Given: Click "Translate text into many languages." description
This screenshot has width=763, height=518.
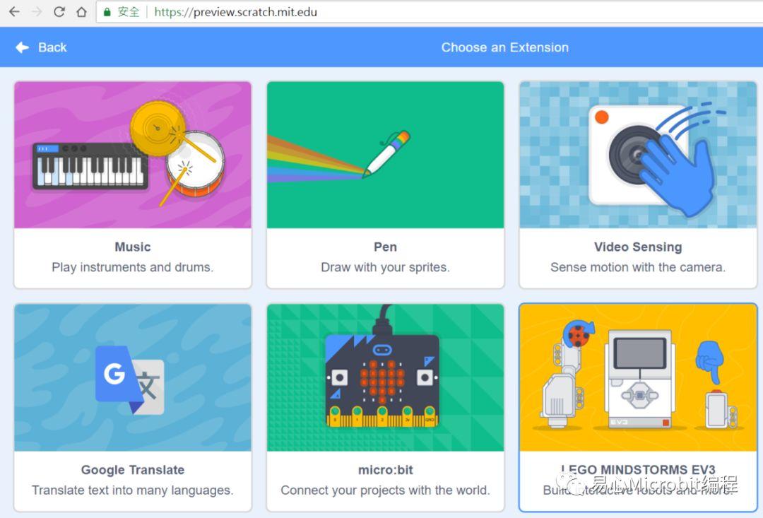Looking at the screenshot, I should (133, 490).
